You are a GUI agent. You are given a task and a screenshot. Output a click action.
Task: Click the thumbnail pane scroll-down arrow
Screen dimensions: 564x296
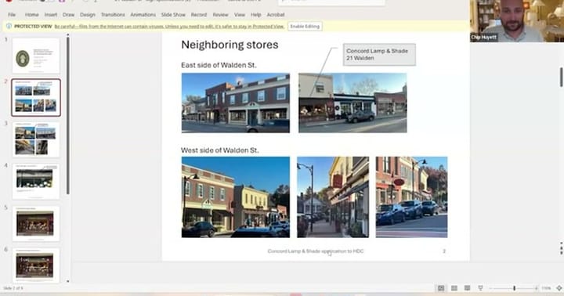[x=68, y=281]
